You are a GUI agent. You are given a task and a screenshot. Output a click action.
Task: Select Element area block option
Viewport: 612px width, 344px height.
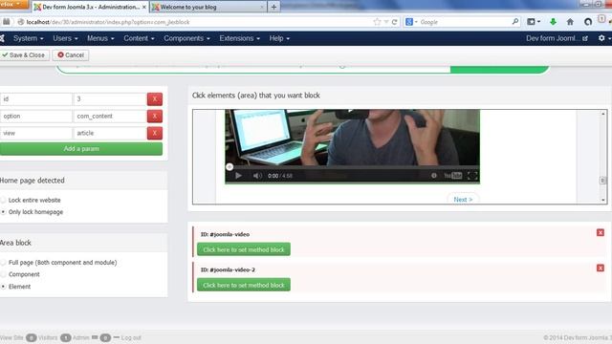[3, 287]
